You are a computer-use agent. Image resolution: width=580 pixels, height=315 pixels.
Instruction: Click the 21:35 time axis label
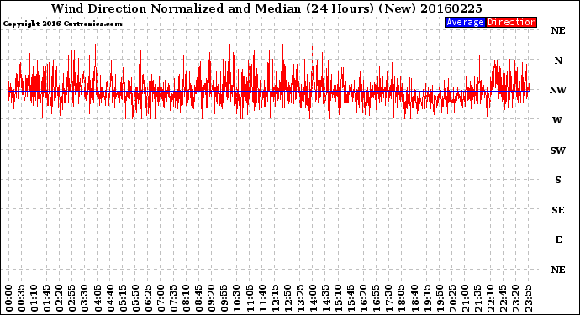[477, 298]
